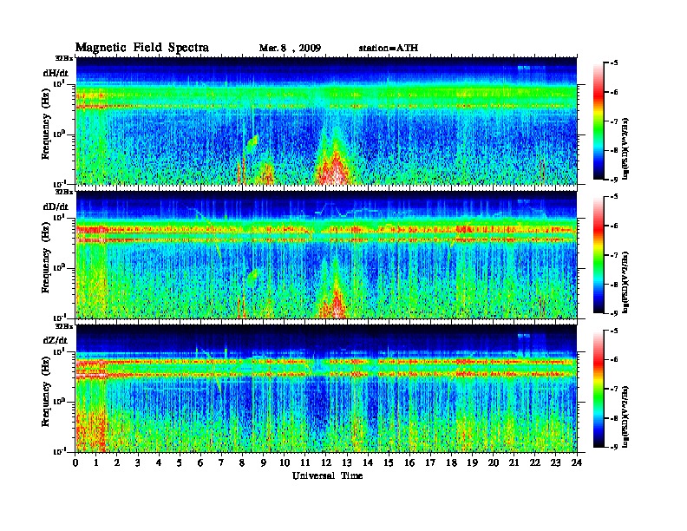Click hour tick label '21' on the time axis
The width and height of the screenshot is (687, 531).
514,463
